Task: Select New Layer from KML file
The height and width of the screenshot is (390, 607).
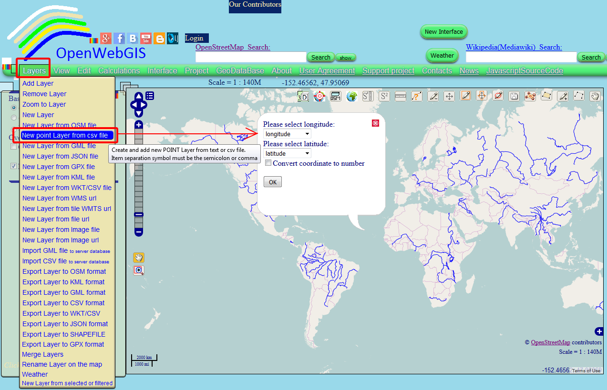Action: pos(59,177)
